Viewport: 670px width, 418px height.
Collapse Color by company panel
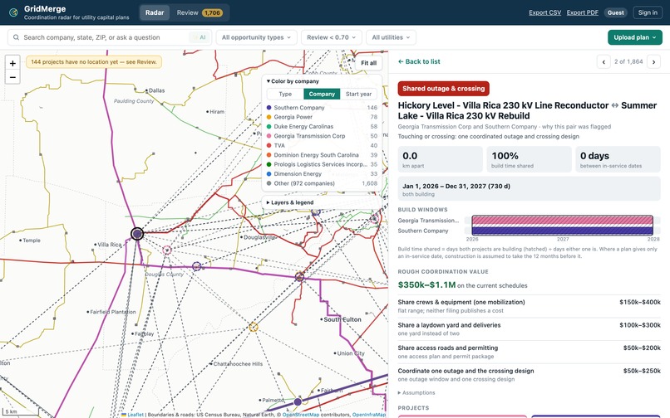click(293, 81)
